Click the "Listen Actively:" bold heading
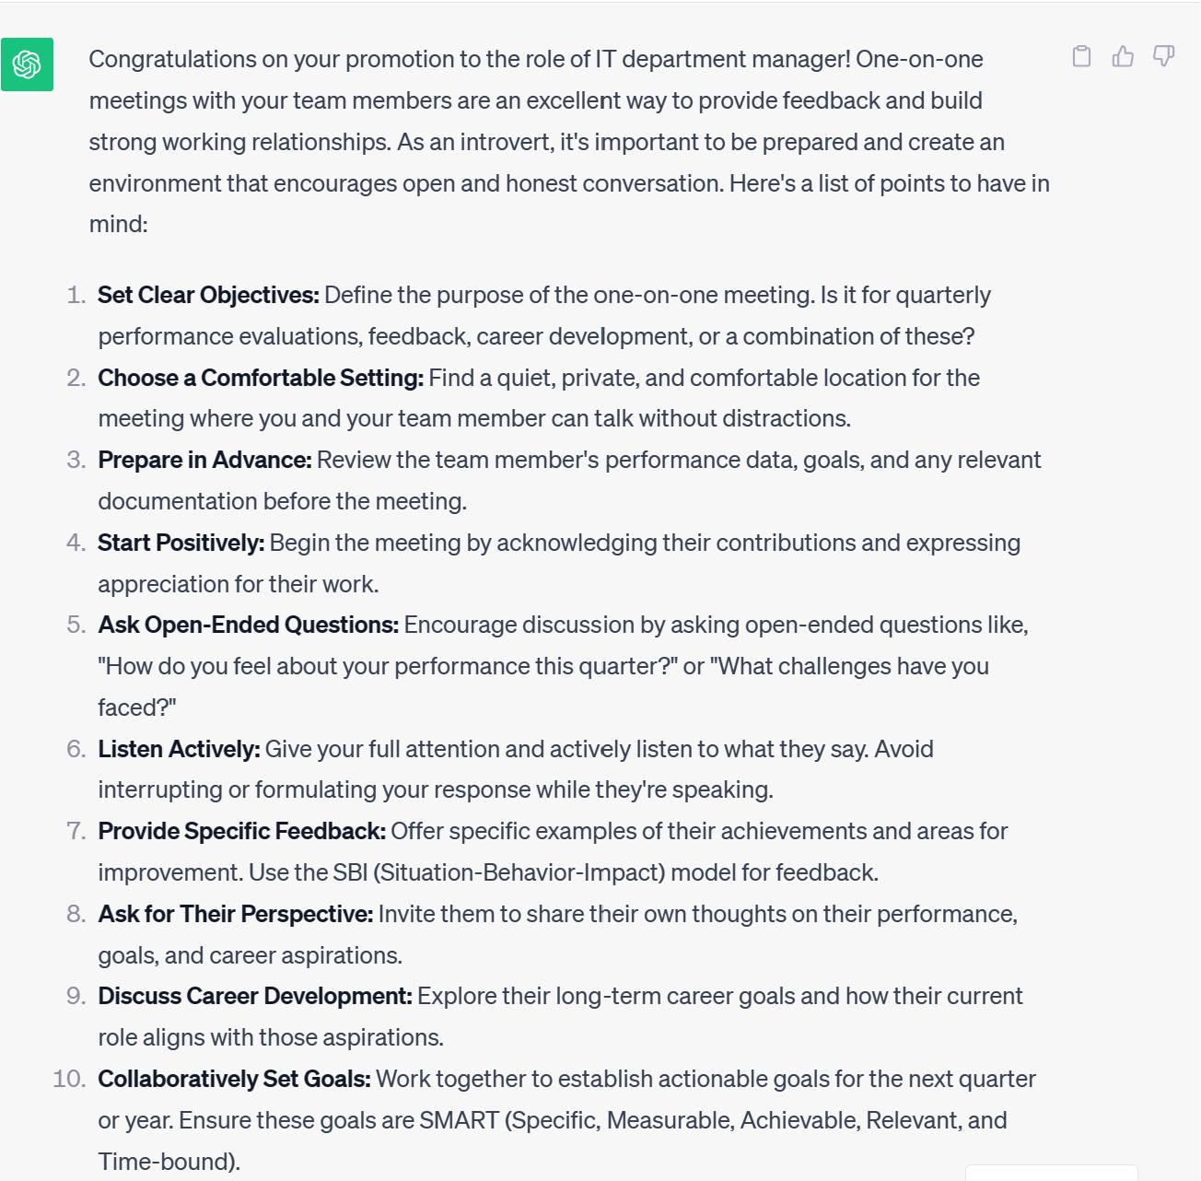This screenshot has width=1201, height=1181. pyautogui.click(x=179, y=749)
